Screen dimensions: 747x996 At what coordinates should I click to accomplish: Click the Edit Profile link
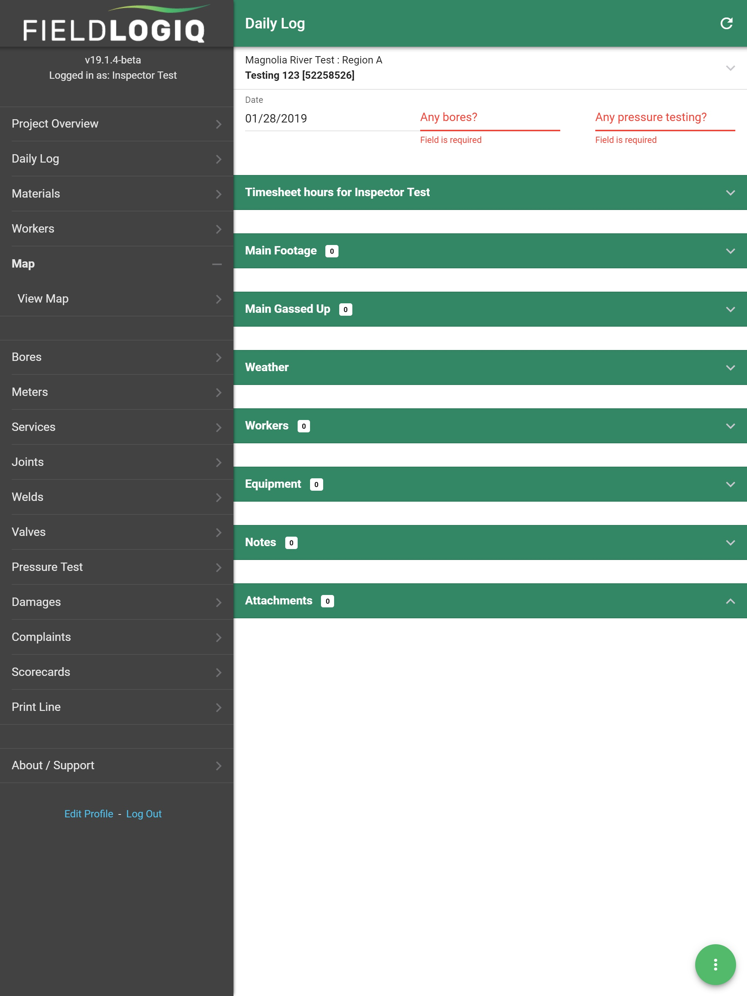(89, 814)
